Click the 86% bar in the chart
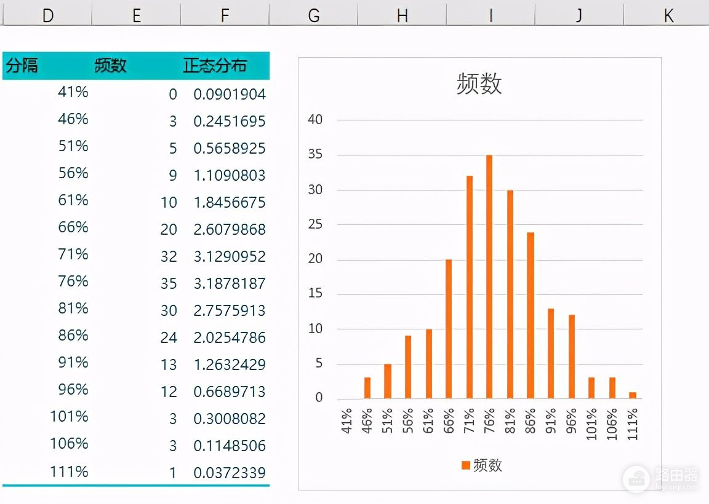Screen dimensions: 709x504 click(531, 315)
